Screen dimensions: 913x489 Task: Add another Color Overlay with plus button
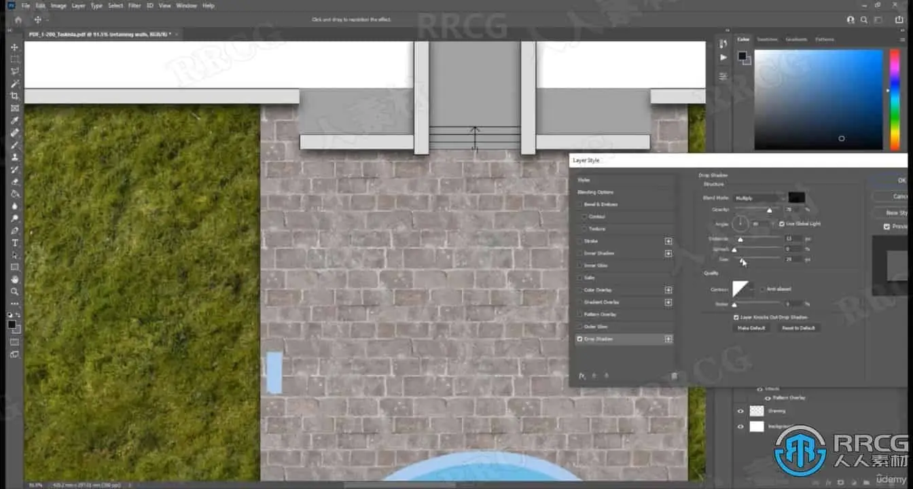[x=668, y=290]
